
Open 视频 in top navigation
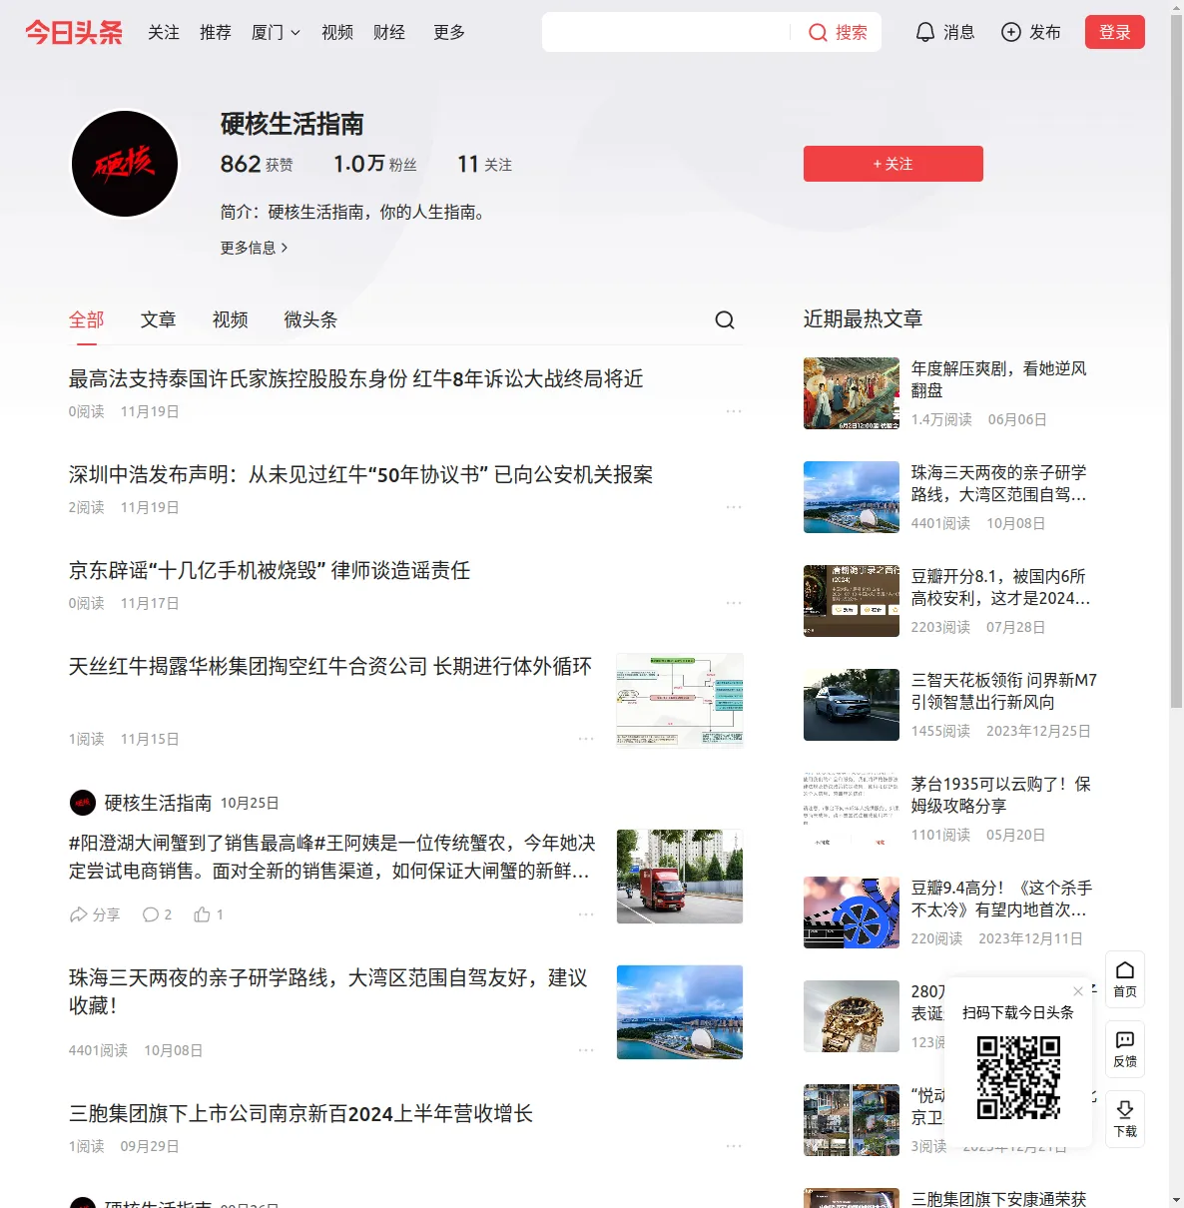337,32
